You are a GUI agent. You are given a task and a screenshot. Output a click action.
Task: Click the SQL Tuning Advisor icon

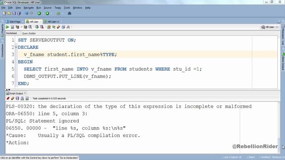pos(30,27)
